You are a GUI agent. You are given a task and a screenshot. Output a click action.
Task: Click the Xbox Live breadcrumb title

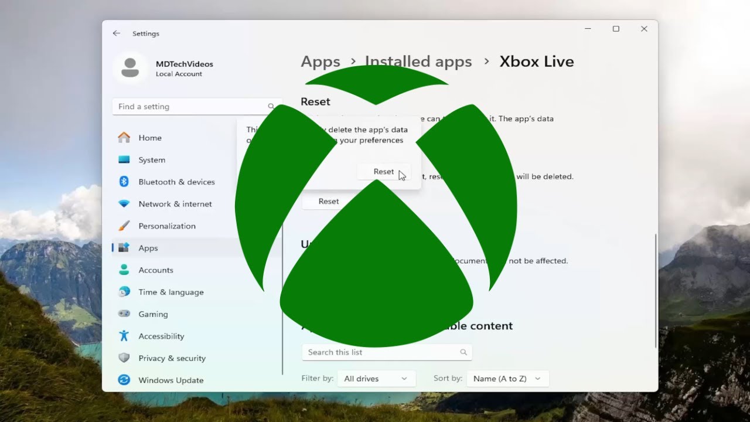(537, 62)
